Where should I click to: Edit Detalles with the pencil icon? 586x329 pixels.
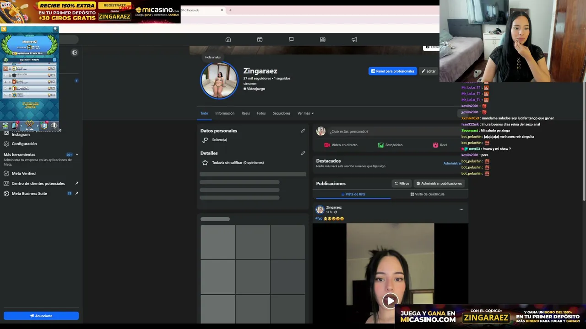[x=303, y=153]
